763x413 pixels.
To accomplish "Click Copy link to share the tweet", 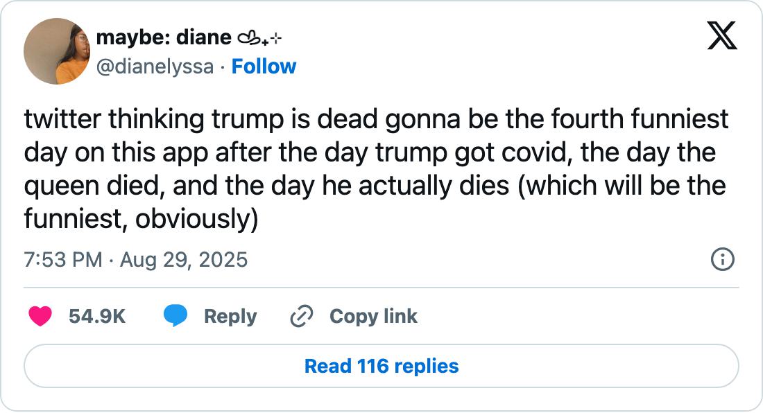I will 373,316.
